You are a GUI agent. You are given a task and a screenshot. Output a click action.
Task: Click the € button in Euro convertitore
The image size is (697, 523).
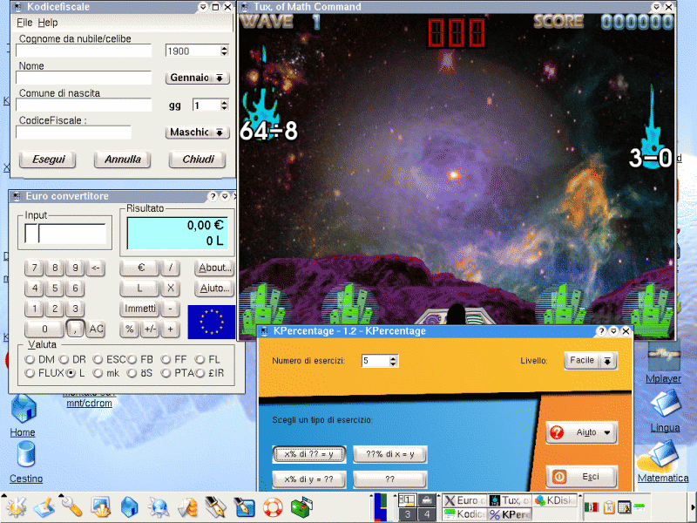(x=139, y=268)
